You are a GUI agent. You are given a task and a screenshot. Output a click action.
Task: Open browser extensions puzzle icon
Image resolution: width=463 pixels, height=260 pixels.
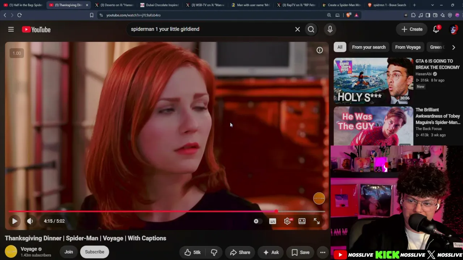413,15
